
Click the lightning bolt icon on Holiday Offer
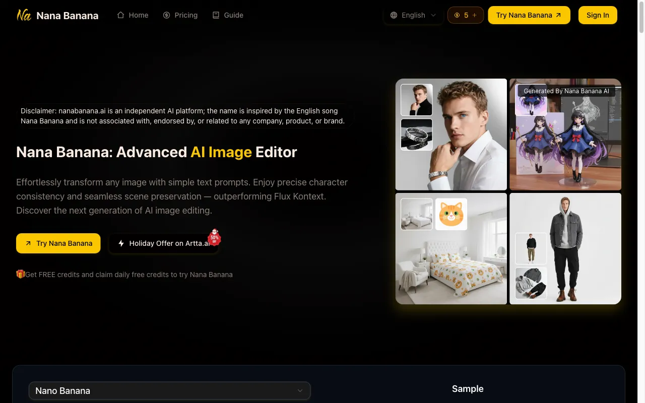(121, 243)
